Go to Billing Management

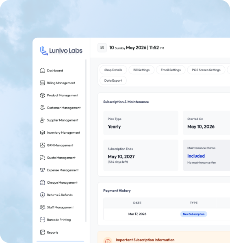61,83
